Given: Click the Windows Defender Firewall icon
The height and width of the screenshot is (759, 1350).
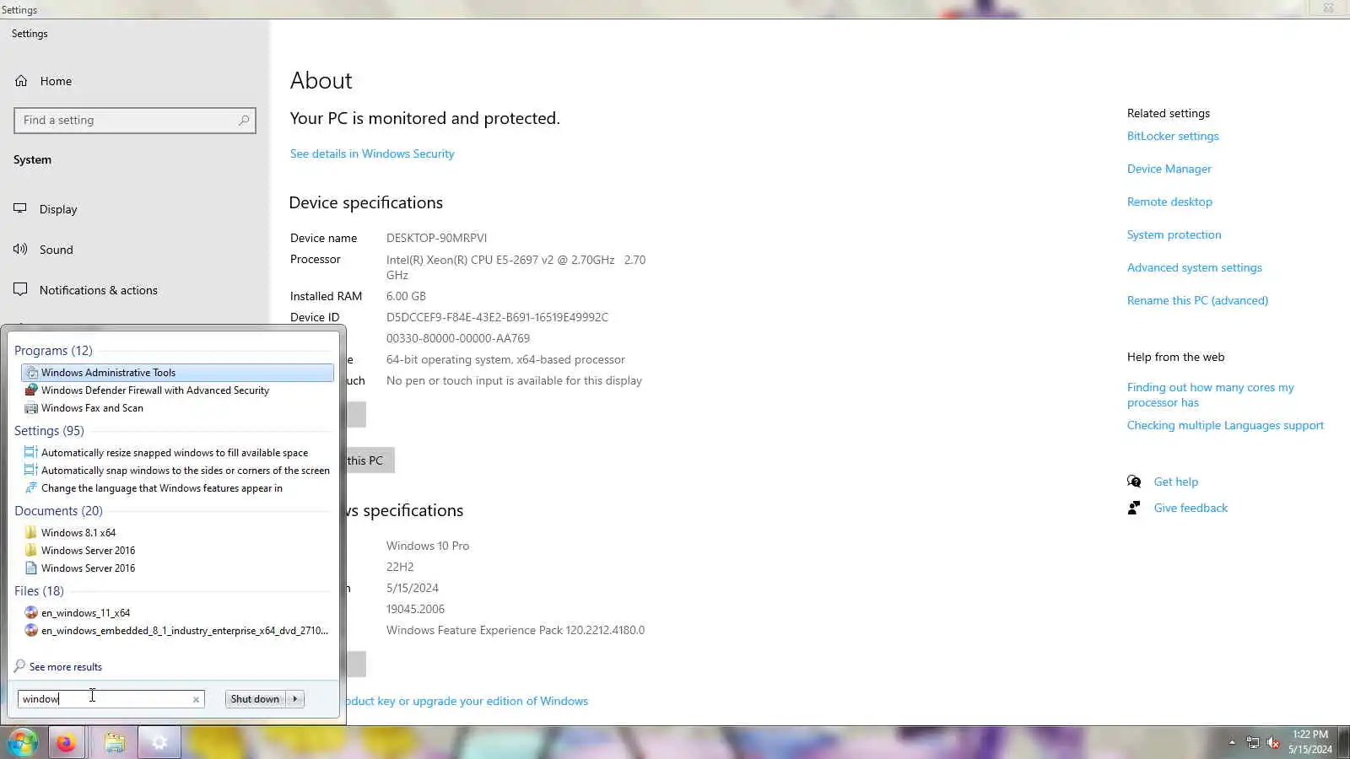Looking at the screenshot, I should click(31, 390).
